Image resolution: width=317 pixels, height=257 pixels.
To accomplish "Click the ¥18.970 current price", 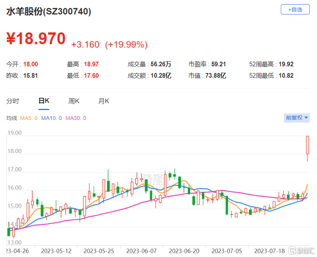I will (x=36, y=38).
